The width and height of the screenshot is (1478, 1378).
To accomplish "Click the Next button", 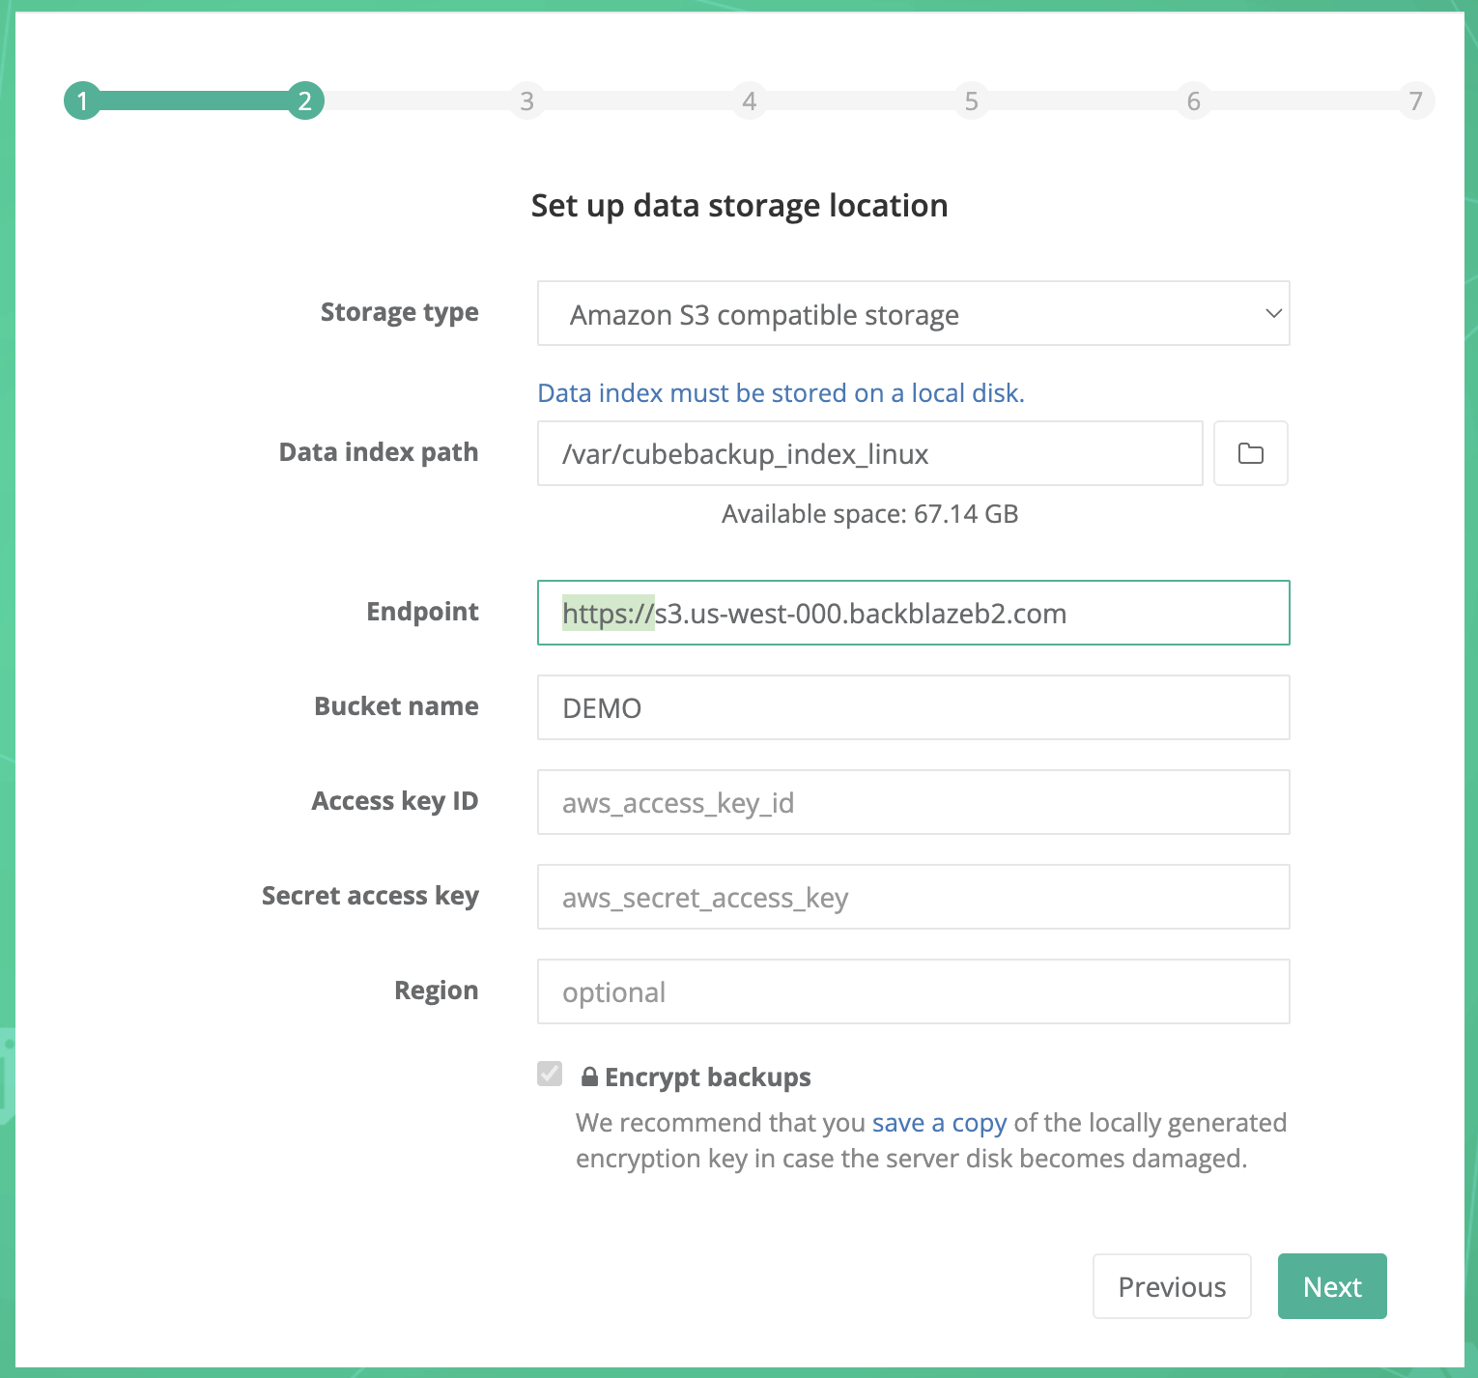I will (x=1331, y=1286).
